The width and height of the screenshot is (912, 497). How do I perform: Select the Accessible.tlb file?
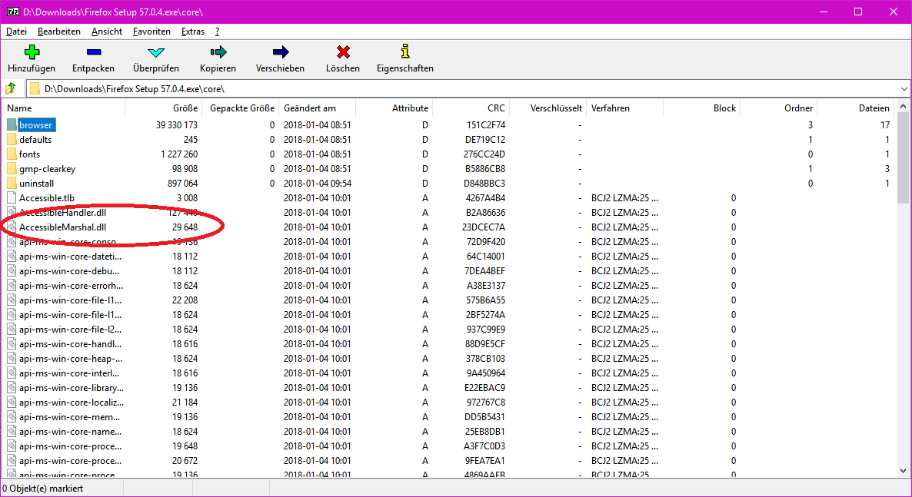point(46,198)
